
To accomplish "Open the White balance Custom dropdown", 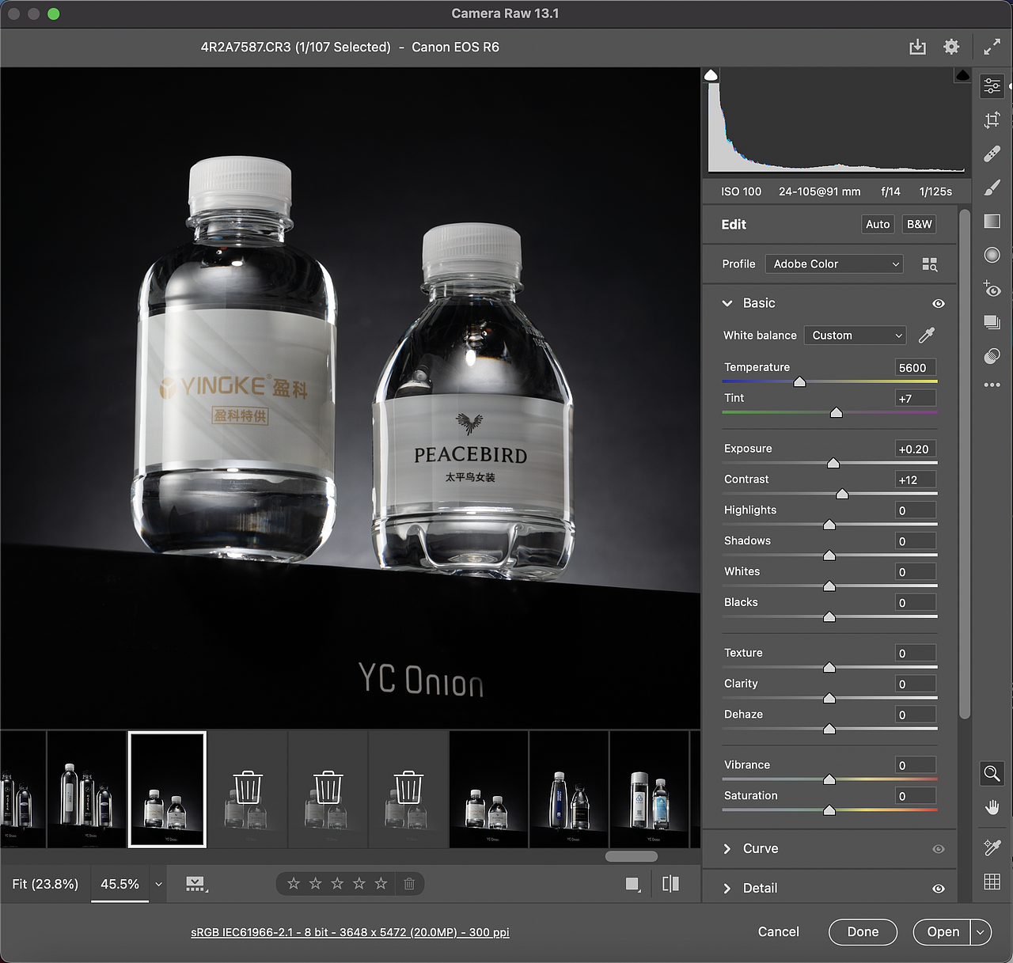I will [x=855, y=336].
